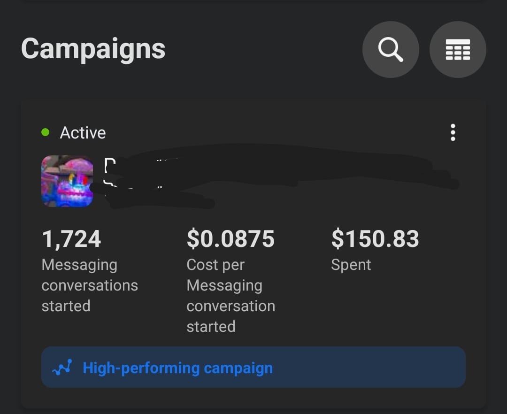Screen dimensions: 507x414
Task: Tap the blank header space beside Campaigns title
Action: pos(263,49)
